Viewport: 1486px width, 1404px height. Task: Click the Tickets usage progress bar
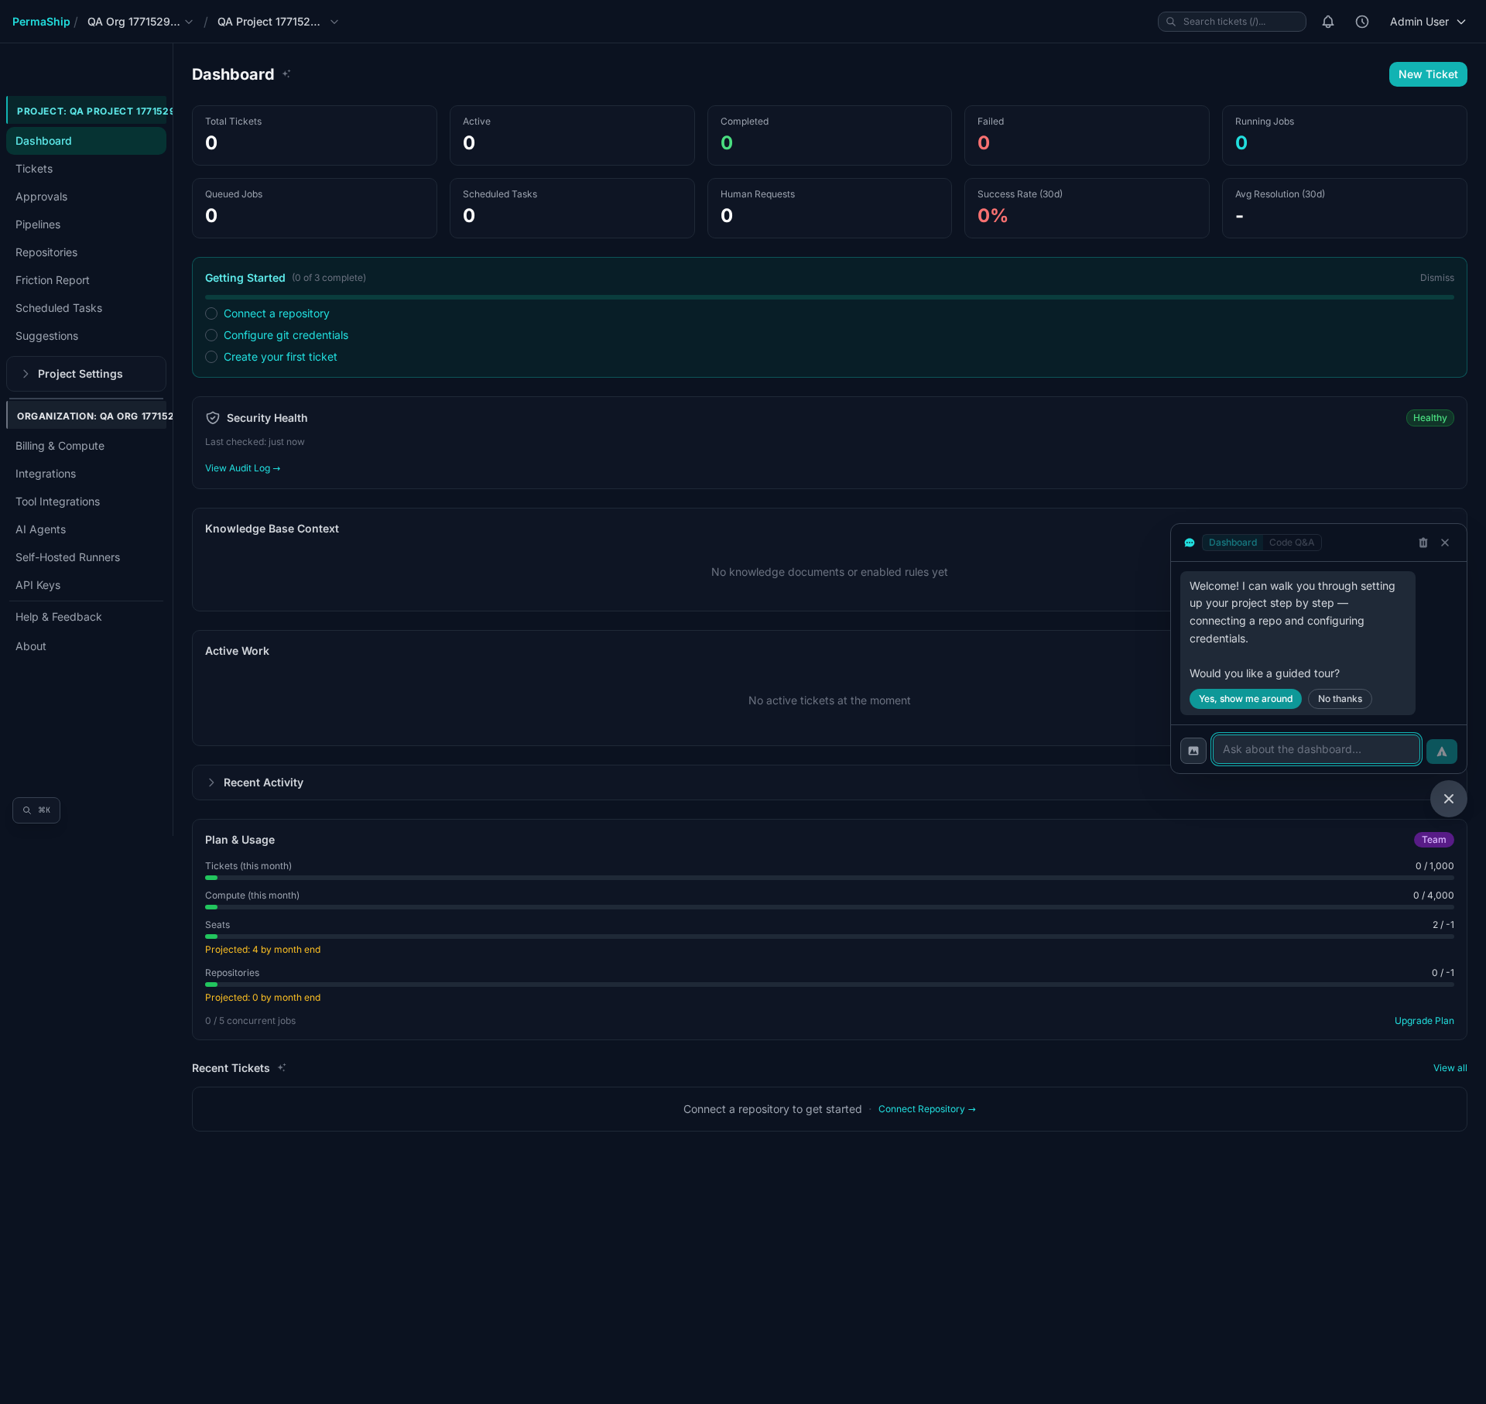829,878
